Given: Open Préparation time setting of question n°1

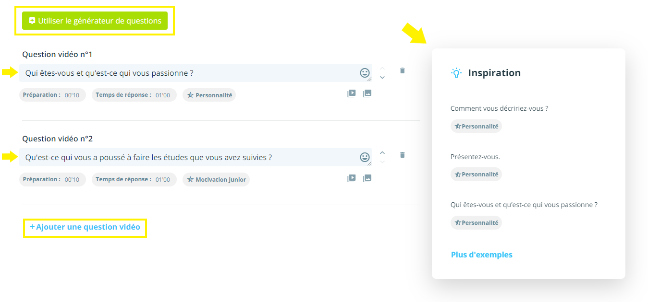Looking at the screenshot, I should [52, 95].
